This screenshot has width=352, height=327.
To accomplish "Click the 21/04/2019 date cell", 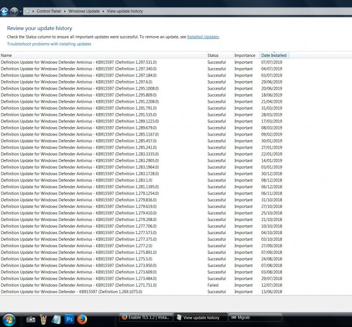I will click(x=272, y=101).
